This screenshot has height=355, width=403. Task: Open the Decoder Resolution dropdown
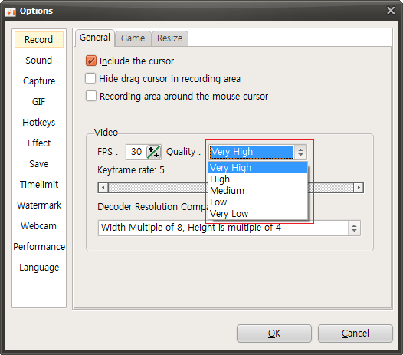(x=354, y=228)
